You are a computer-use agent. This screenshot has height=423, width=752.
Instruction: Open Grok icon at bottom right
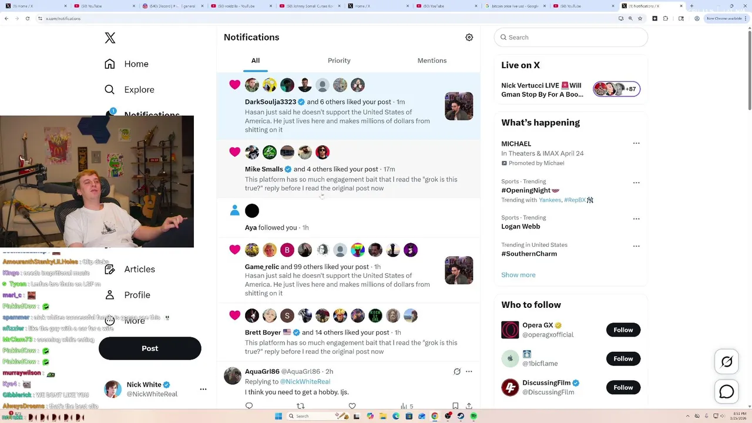point(727,362)
